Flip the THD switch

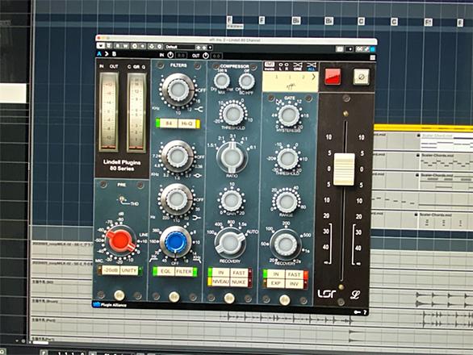click(x=122, y=198)
